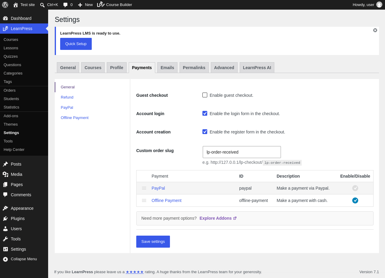Click the Collapse Menu arrow icon

click(5, 259)
